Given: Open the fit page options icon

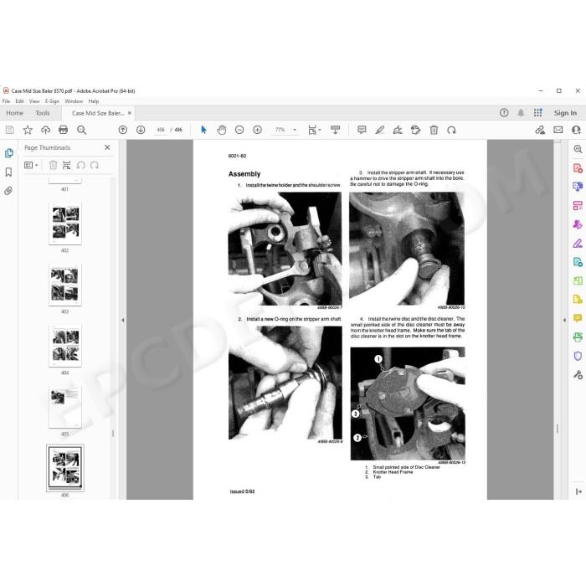Looking at the screenshot, I should click(x=314, y=130).
